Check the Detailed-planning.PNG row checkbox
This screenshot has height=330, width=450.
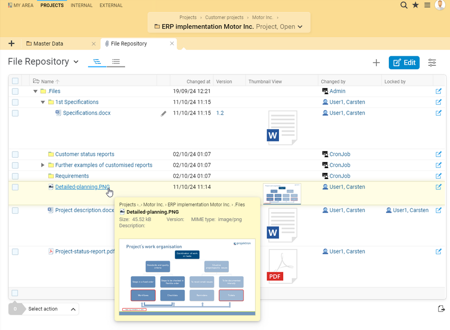click(15, 187)
